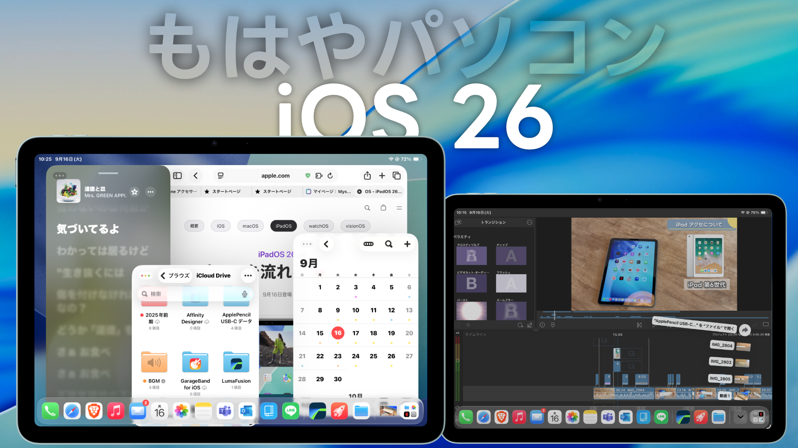This screenshot has height=448, width=798.
Task: Go back in Safari window
Action: 196,175
